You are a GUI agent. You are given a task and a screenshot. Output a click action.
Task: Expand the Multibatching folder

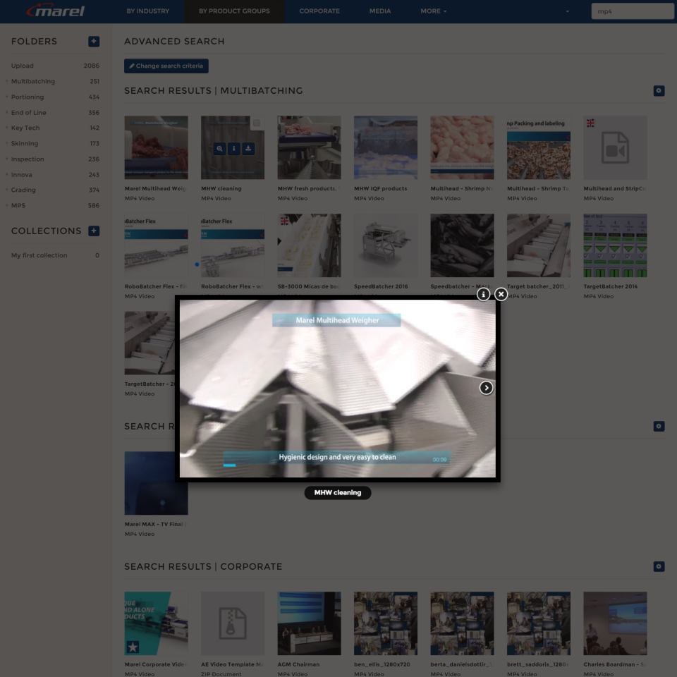coord(6,81)
